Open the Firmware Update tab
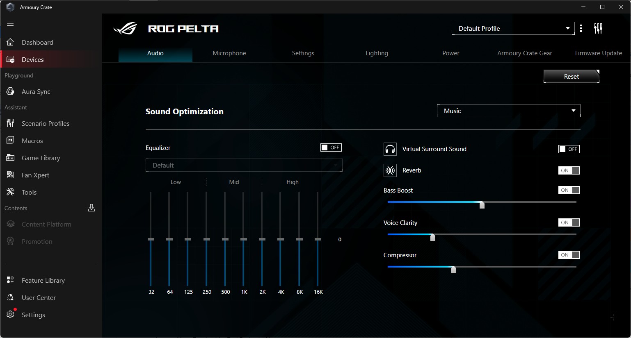 coord(599,53)
